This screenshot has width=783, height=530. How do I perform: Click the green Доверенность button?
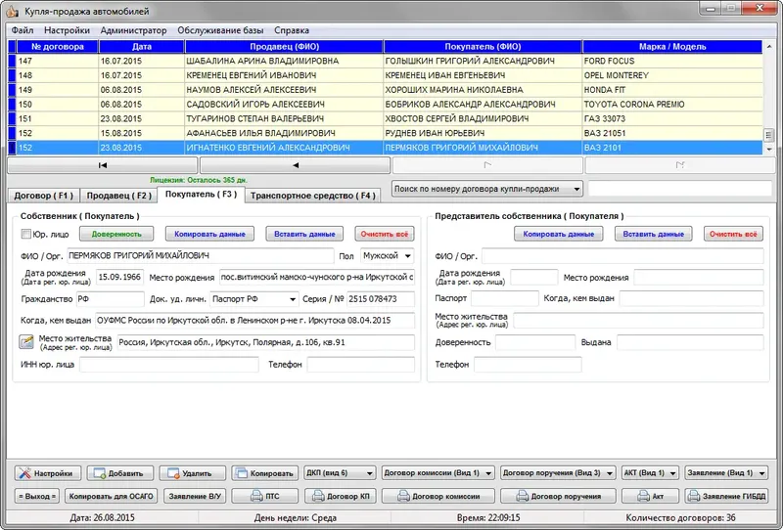116,234
